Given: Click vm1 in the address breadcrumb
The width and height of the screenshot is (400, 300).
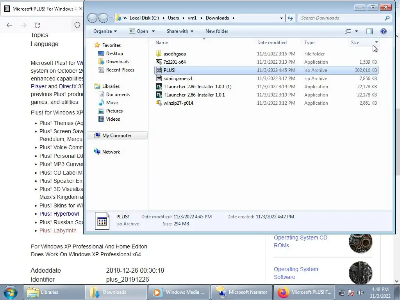Looking at the screenshot, I should pos(192,18).
